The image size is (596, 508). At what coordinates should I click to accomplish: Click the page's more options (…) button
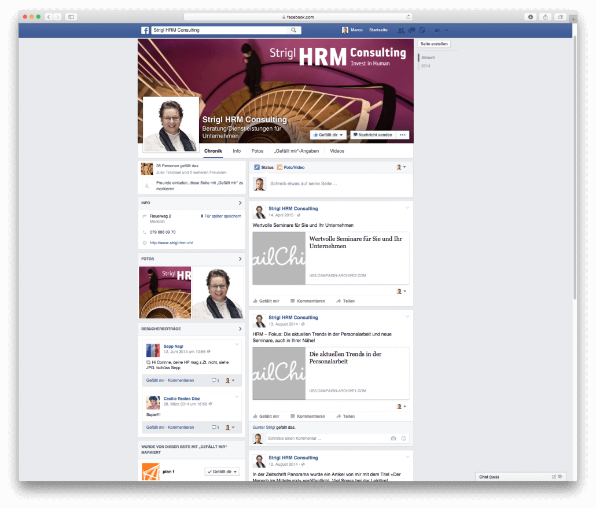pos(403,135)
